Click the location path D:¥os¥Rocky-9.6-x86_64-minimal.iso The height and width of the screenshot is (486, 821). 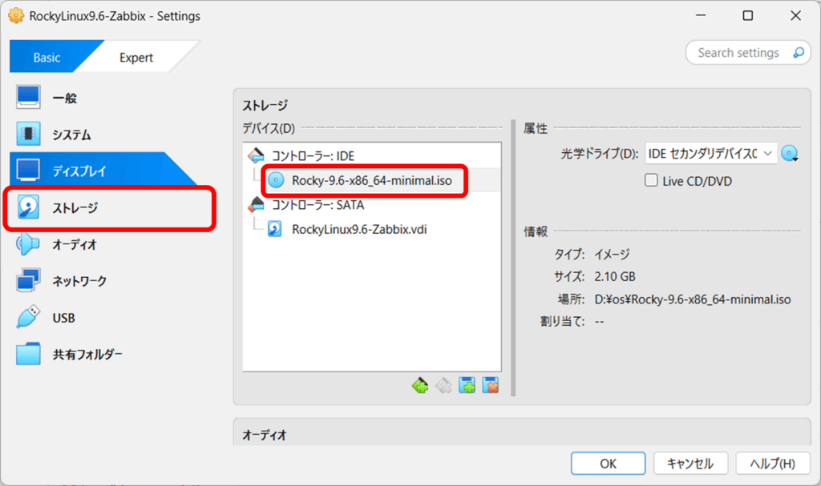click(692, 299)
